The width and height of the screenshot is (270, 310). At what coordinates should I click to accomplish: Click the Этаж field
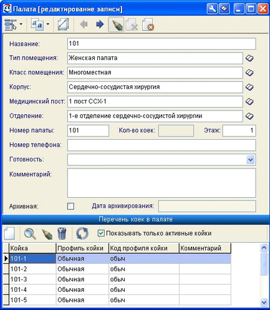pos(239,130)
